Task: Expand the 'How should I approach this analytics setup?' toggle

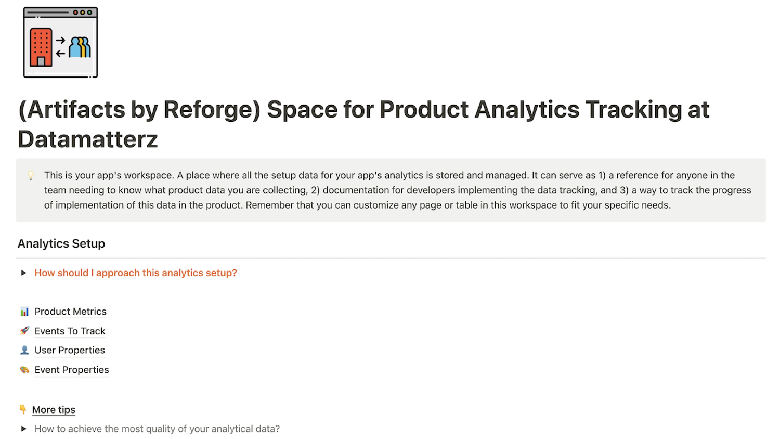Action: pos(23,273)
